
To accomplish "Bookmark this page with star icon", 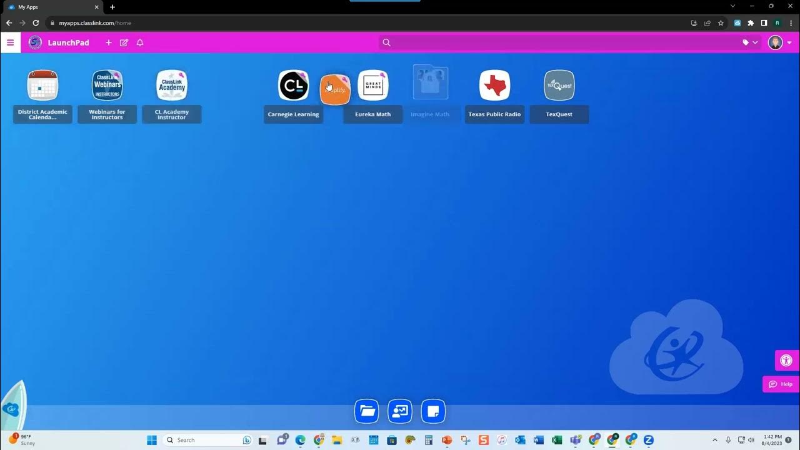I will [721, 23].
